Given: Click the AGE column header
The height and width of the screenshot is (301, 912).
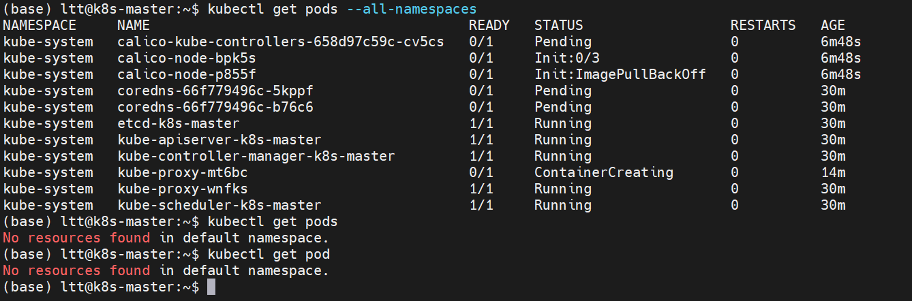Looking at the screenshot, I should [833, 25].
